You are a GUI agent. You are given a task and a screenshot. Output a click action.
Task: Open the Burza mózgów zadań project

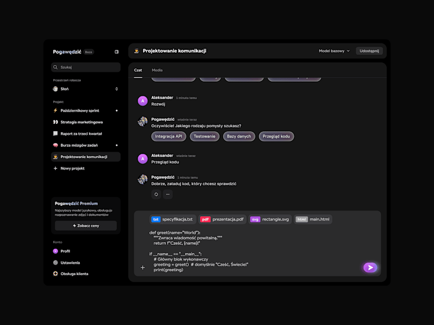click(86, 145)
